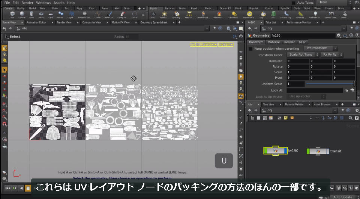
Task: Select the Tube shelf tool
Action: click(x=31, y=15)
